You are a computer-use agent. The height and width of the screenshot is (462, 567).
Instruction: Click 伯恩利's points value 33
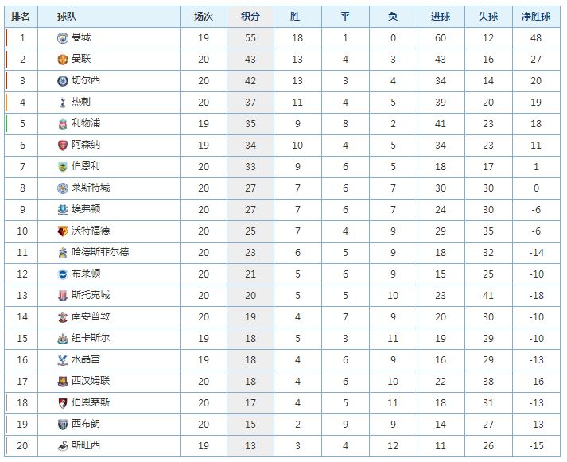pos(250,167)
